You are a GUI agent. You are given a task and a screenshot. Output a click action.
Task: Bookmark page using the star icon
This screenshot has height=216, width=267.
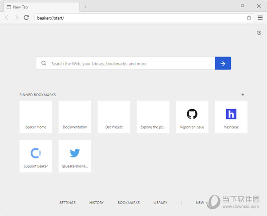[249, 18]
